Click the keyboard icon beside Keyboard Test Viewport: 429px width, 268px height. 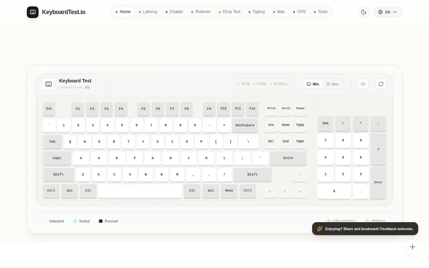(x=49, y=84)
